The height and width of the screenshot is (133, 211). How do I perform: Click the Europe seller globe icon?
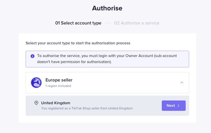[36, 83]
